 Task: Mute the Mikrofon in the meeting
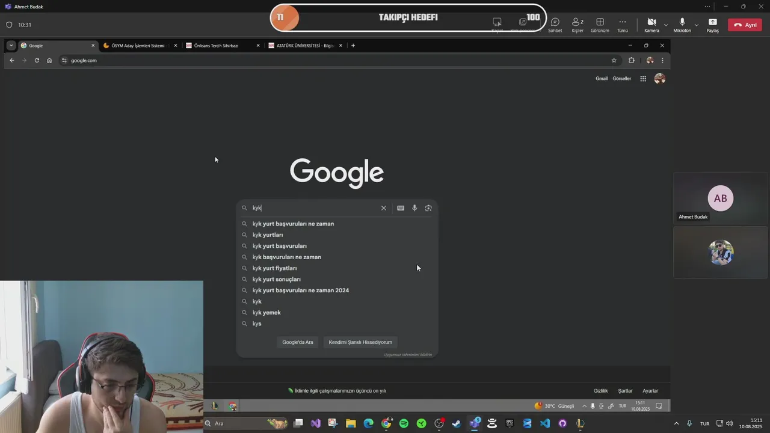click(x=682, y=25)
